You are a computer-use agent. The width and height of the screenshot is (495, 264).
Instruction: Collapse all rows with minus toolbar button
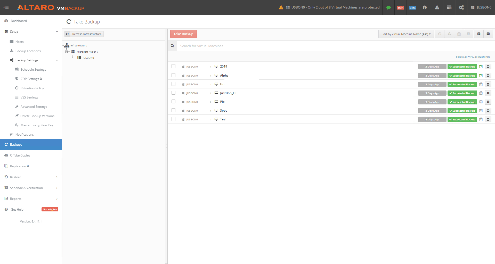pos(488,34)
